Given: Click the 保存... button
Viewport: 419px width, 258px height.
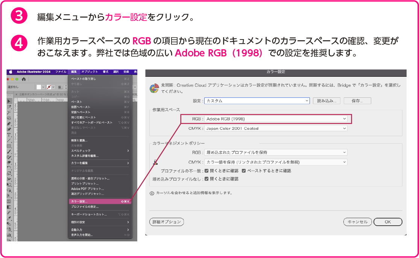Looking at the screenshot, I should pyautogui.click(x=357, y=101).
